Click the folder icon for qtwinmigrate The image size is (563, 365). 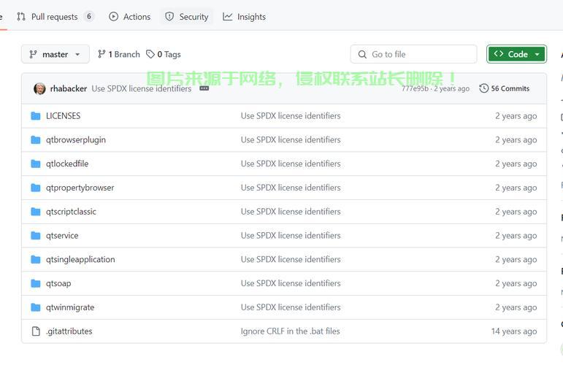(36, 307)
